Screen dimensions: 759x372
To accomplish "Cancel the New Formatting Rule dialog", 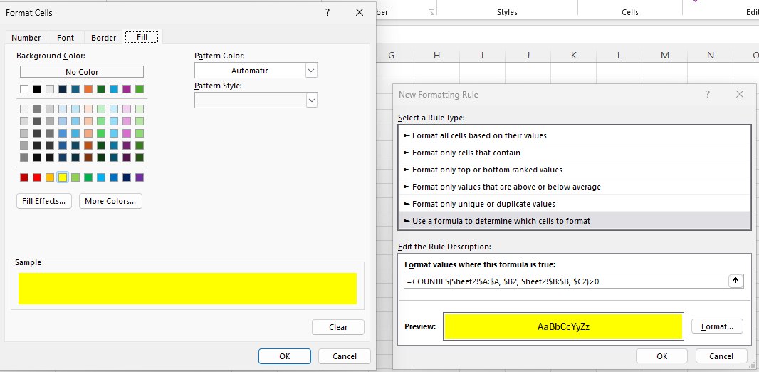I will [x=721, y=356].
